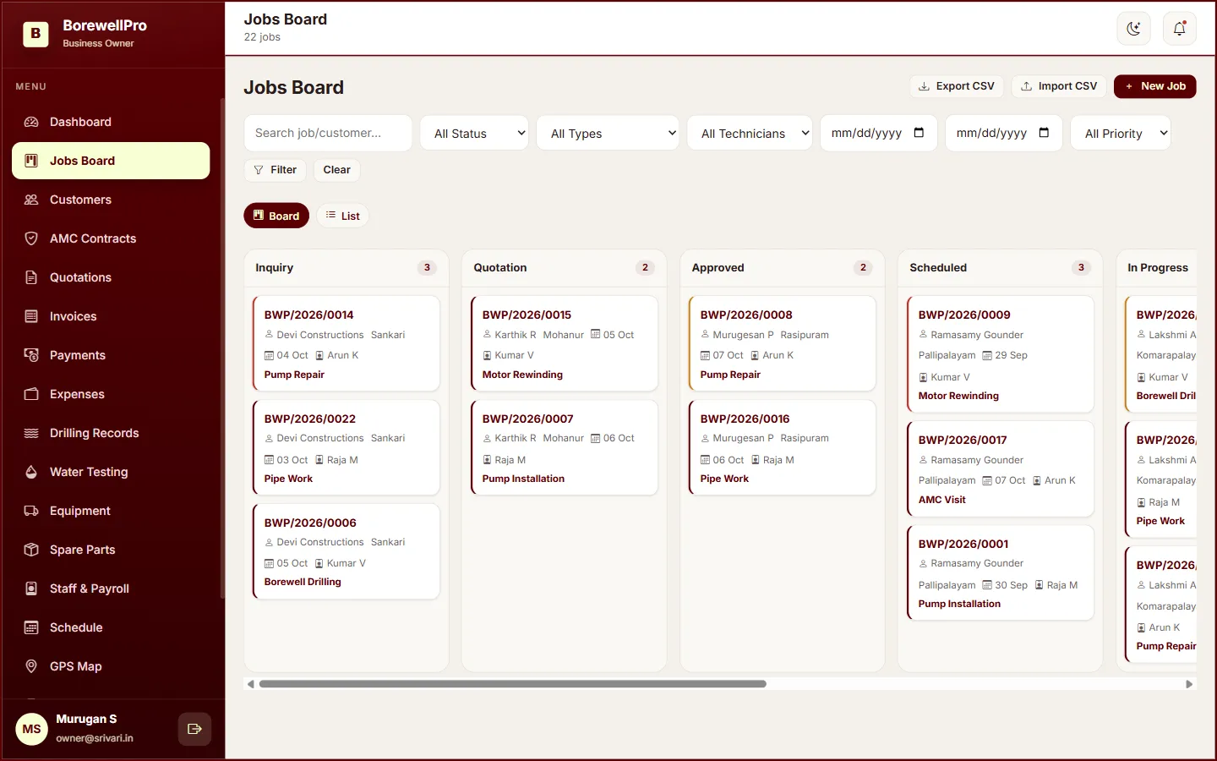Switch to List view
The image size is (1217, 761).
click(x=343, y=216)
